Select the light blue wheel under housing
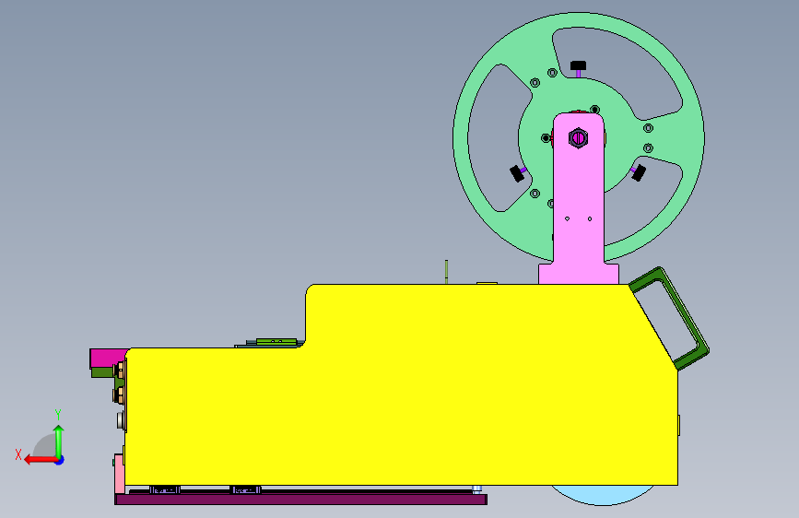 (603, 495)
